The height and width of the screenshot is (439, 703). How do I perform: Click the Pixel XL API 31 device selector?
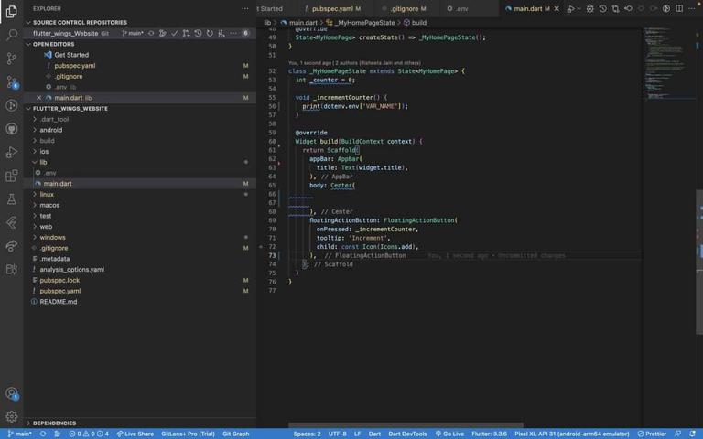pyautogui.click(x=571, y=434)
